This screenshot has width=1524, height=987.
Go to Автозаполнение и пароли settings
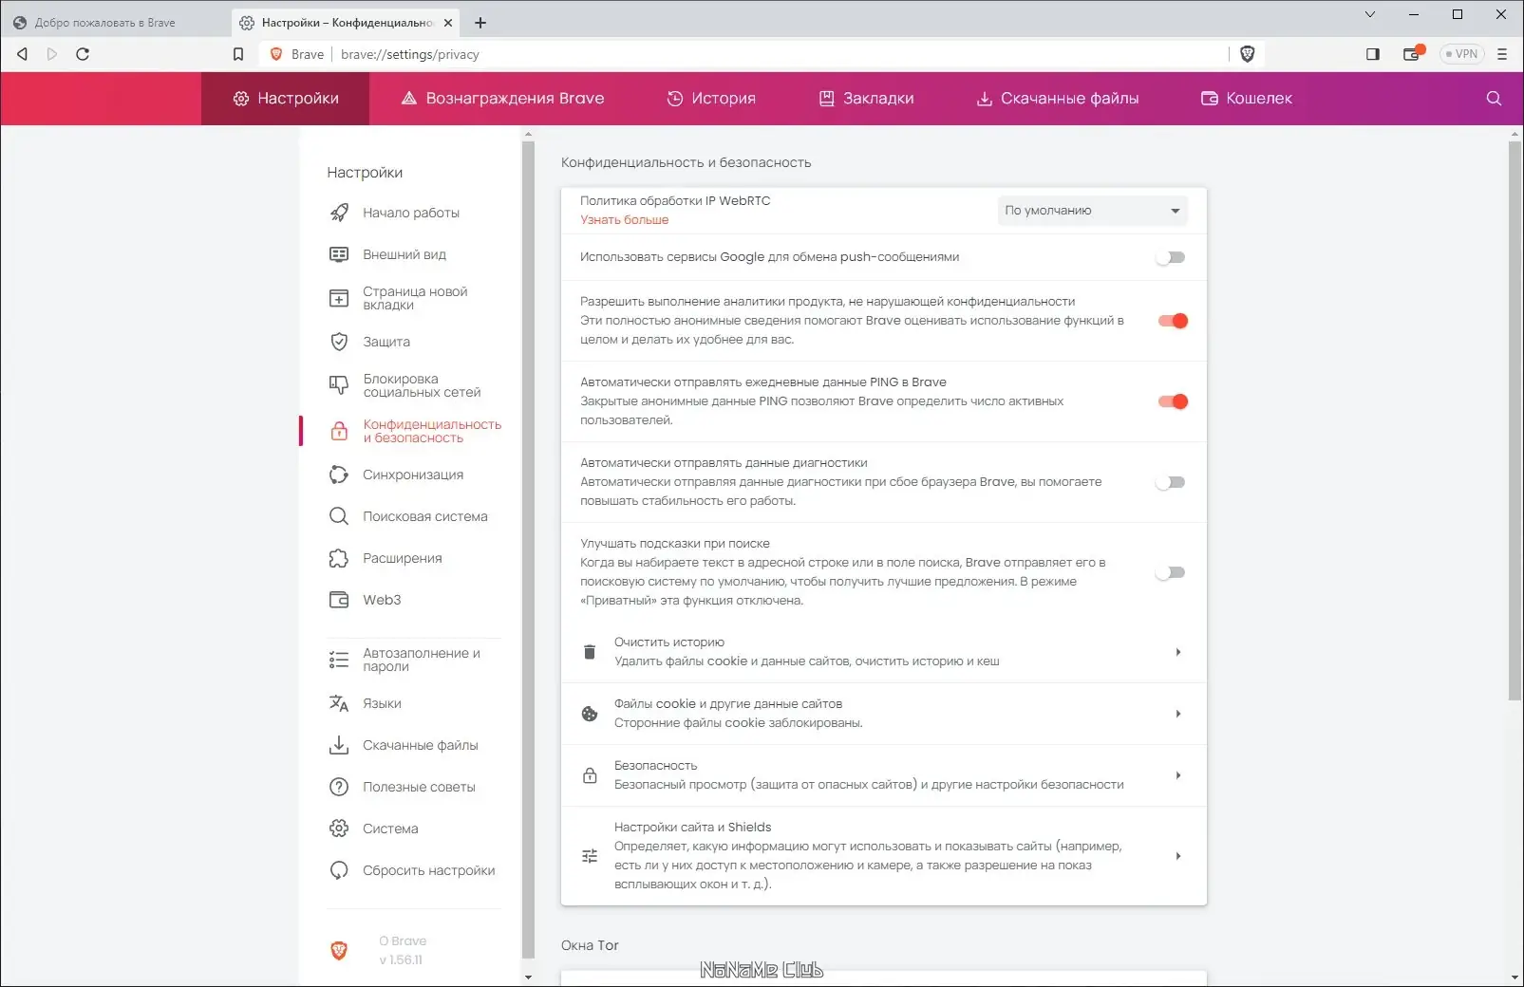click(x=414, y=660)
